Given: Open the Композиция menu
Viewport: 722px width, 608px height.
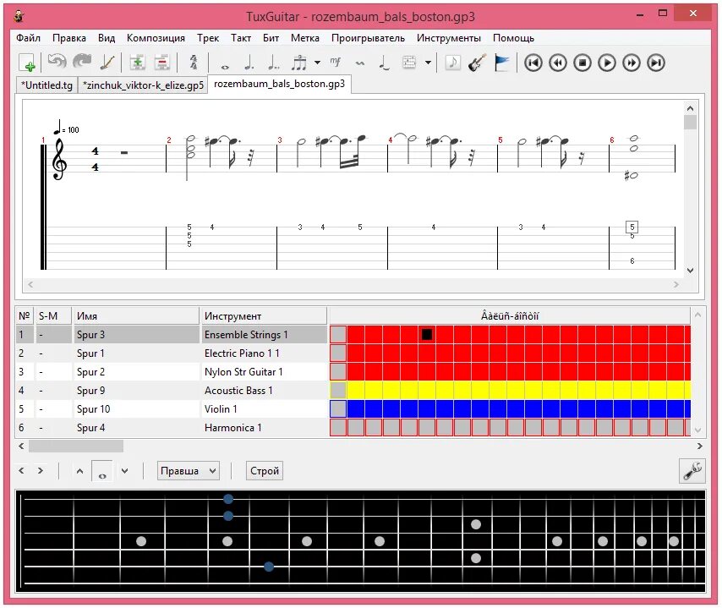Looking at the screenshot, I should (156, 38).
